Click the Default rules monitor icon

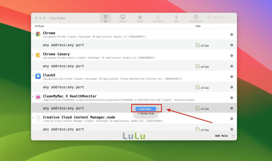(122, 17)
